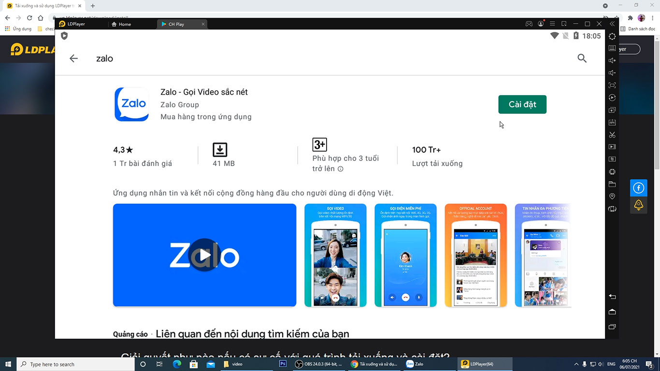Close the CH Play tab
The image size is (660, 371).
click(x=203, y=24)
